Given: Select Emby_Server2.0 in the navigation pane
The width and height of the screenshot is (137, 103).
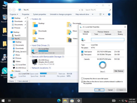Looking at the screenshot, I should pyautogui.click(x=20, y=52).
